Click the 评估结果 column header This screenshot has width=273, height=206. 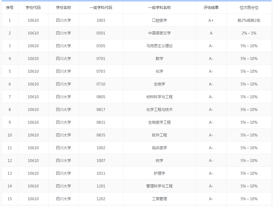(x=211, y=8)
